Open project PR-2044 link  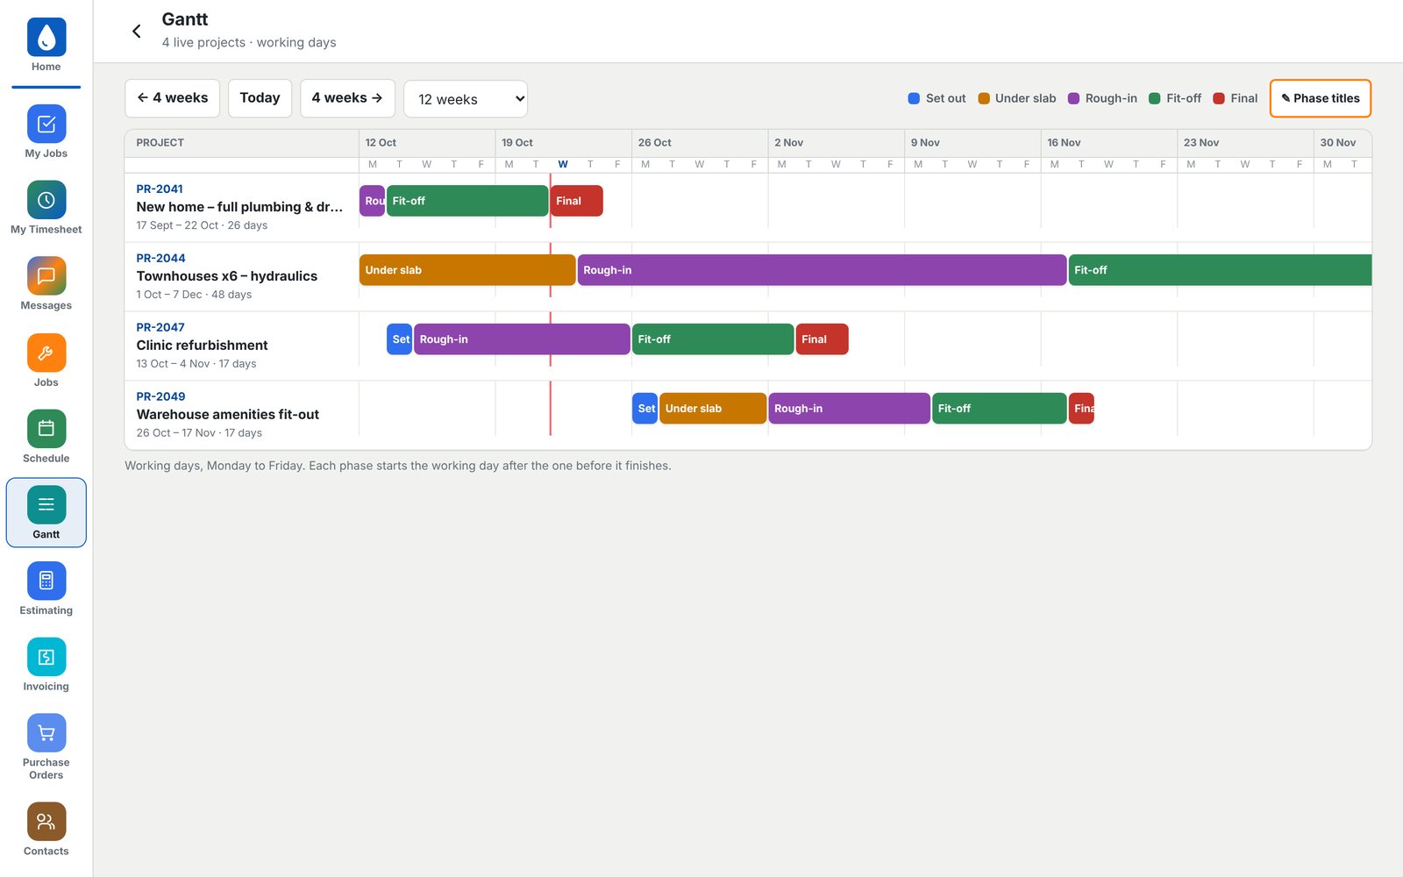pos(160,258)
